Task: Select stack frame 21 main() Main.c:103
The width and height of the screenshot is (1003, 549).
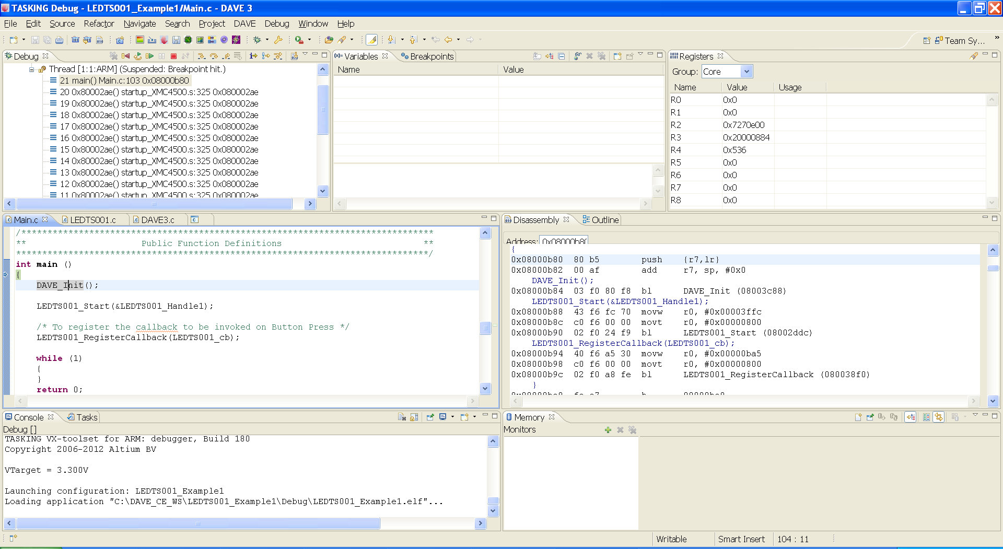Action: tap(124, 80)
